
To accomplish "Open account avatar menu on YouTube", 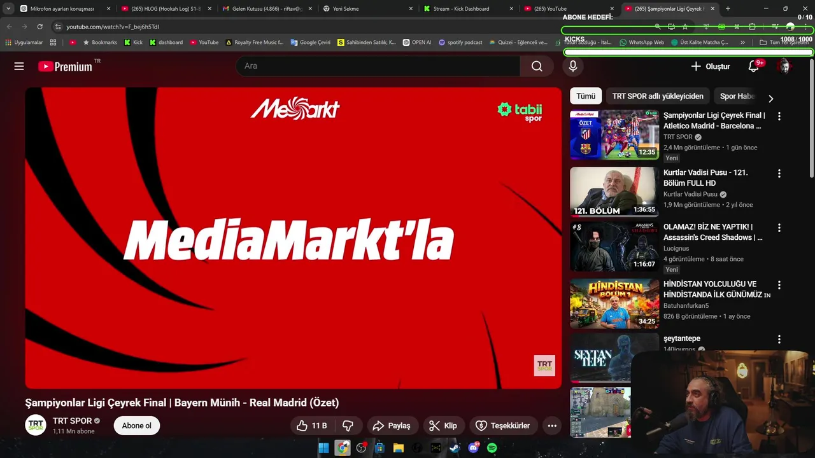I will [784, 66].
